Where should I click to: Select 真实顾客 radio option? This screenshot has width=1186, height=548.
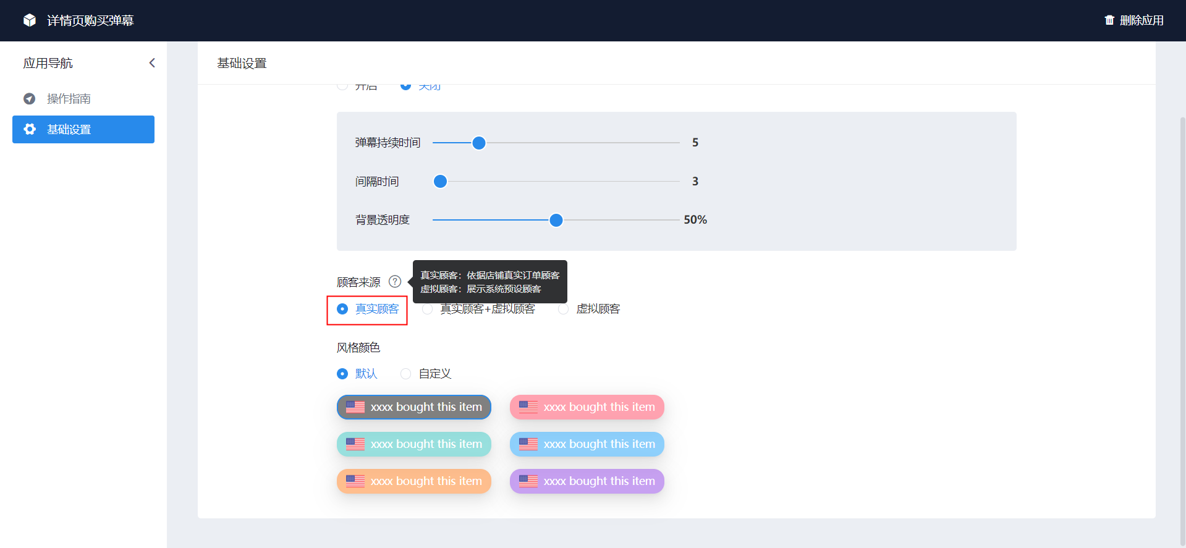tap(368, 309)
